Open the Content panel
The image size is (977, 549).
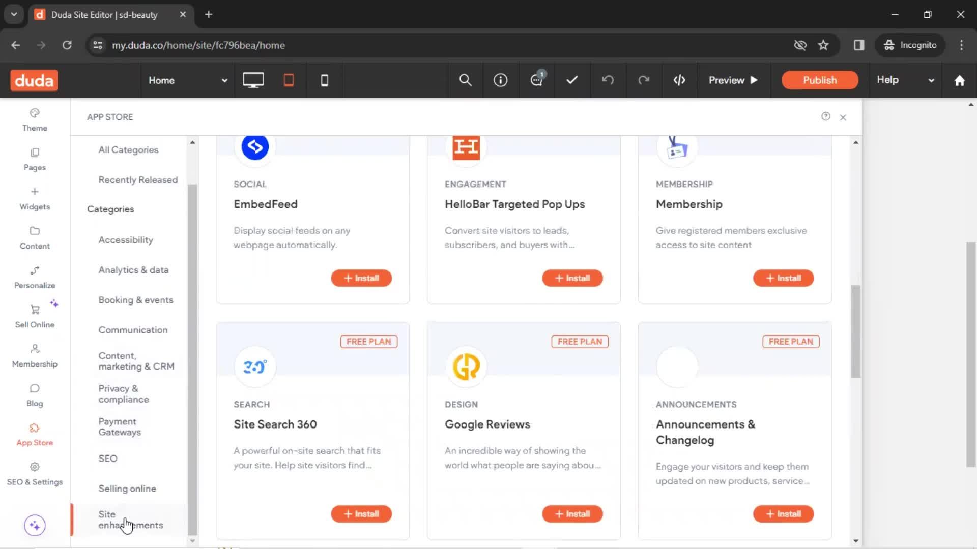coord(35,238)
